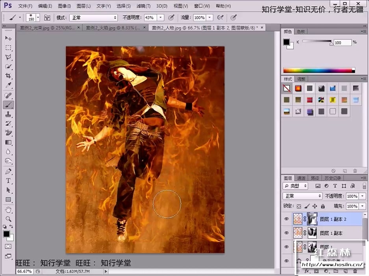
Task: Switch to the 通道 tab
Action: point(301,178)
